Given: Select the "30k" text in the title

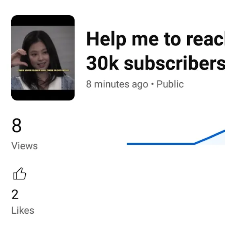Looking at the screenshot, I should point(102,63).
